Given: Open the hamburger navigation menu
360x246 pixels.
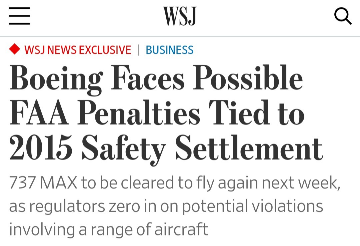Looking at the screenshot, I should coord(19,16).
